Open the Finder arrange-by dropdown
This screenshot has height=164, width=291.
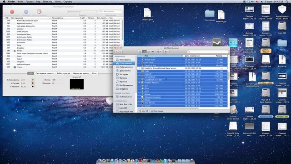pos(166,51)
